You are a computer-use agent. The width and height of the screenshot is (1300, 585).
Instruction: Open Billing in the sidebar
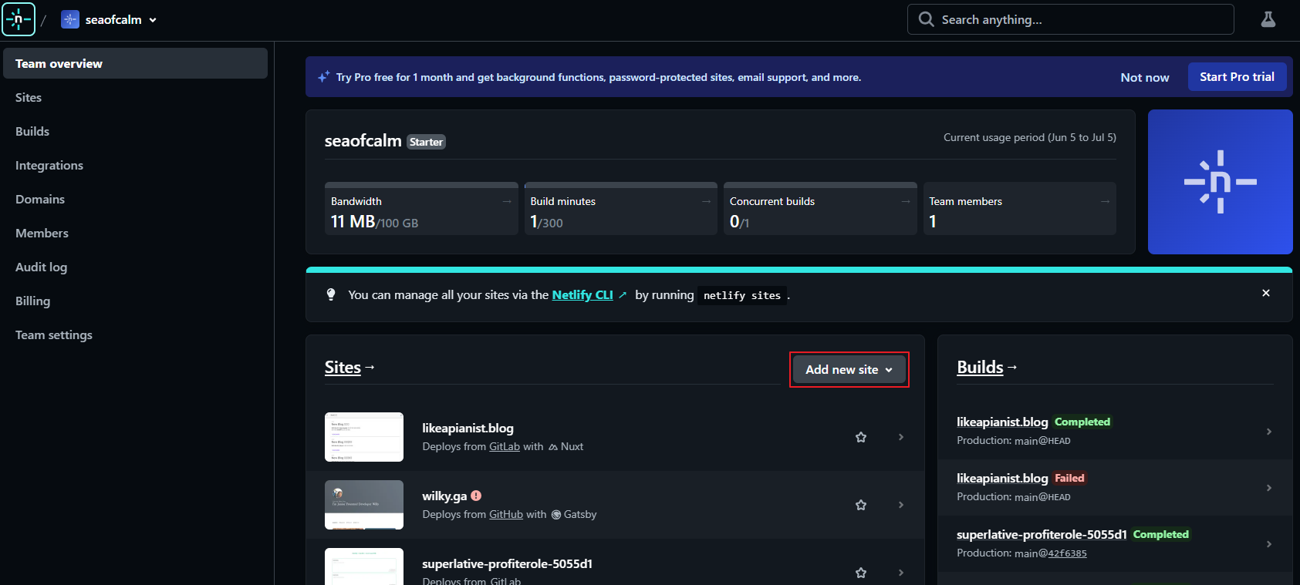[x=32, y=301]
